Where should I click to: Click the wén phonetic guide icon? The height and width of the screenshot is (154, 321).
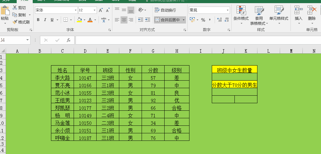pos(104,20)
